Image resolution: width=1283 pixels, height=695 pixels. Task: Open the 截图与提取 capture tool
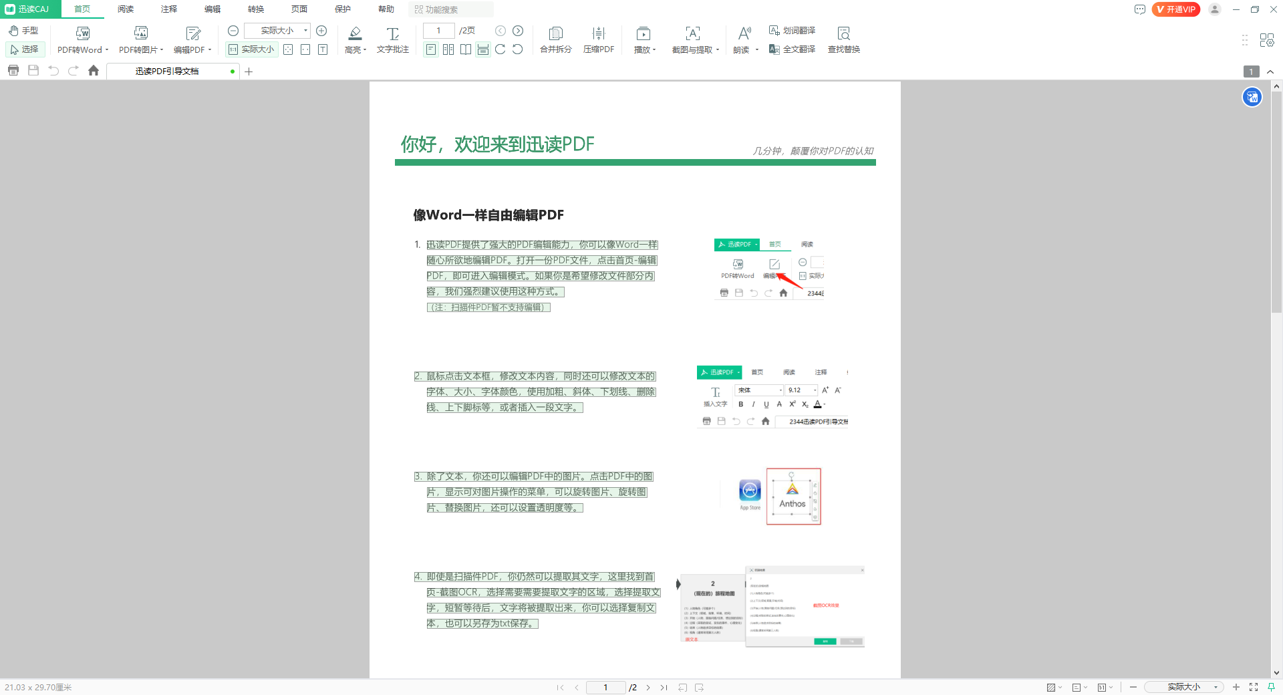click(692, 39)
